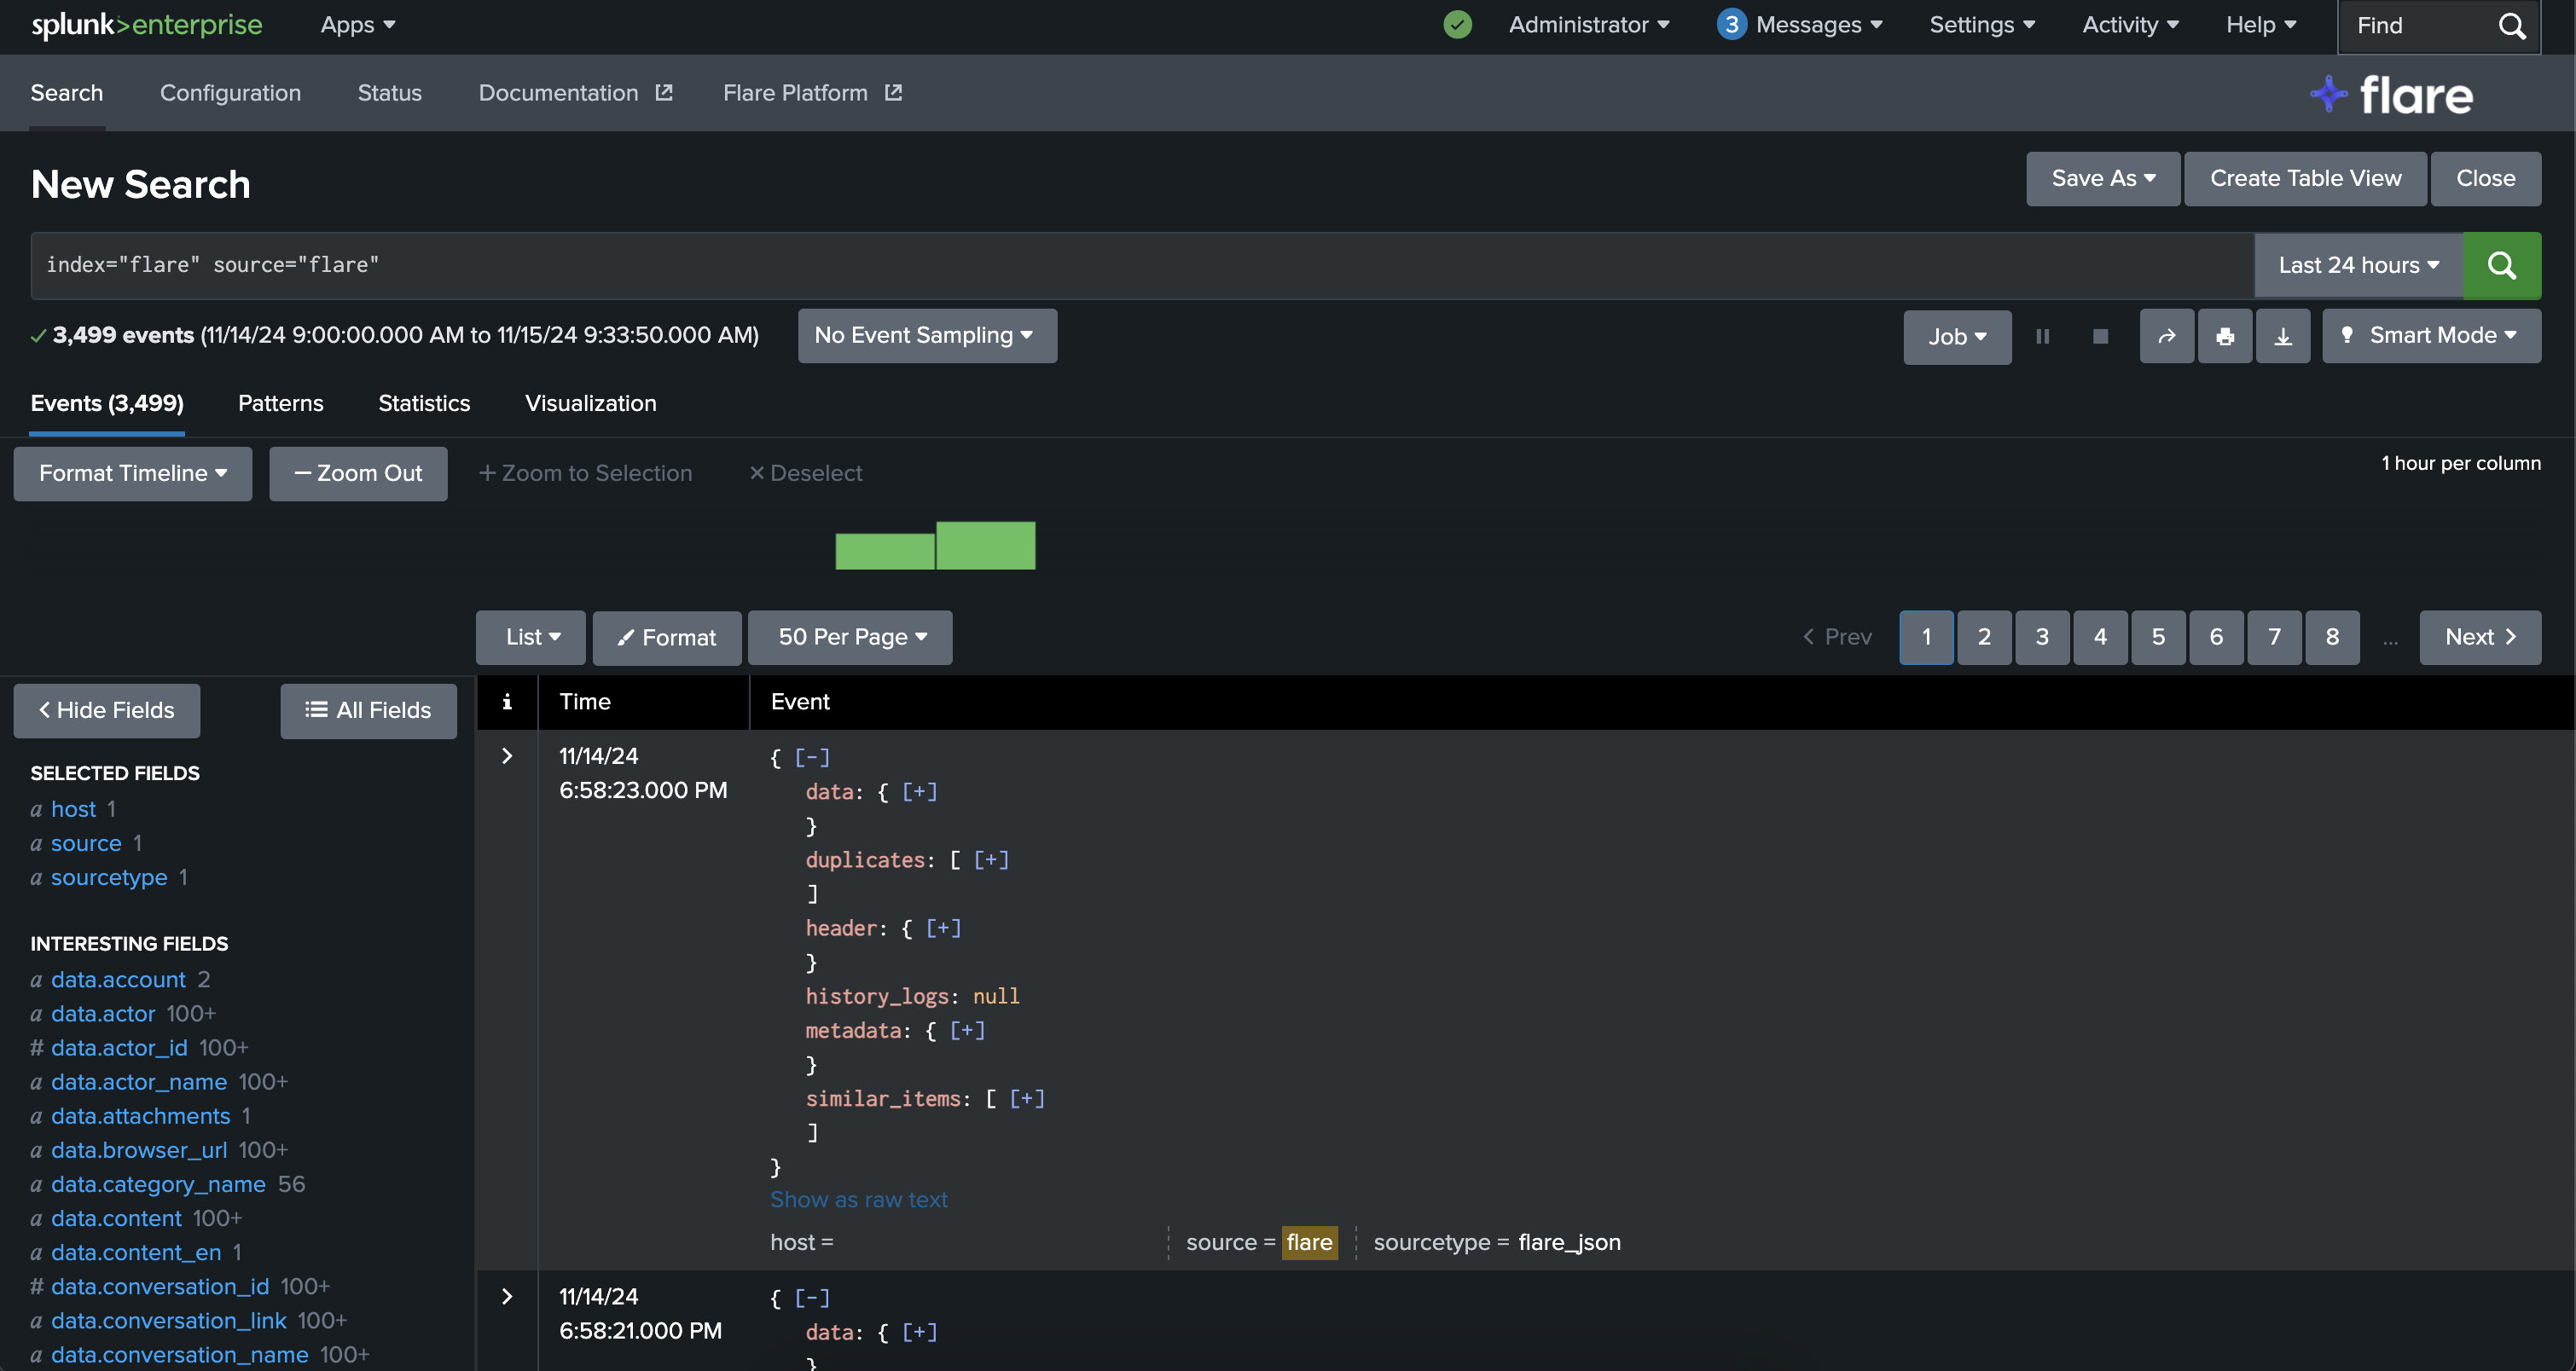Expand the data object in first event

coord(919,791)
